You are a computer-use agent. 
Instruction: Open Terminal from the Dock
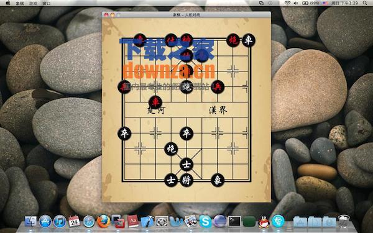234,221
